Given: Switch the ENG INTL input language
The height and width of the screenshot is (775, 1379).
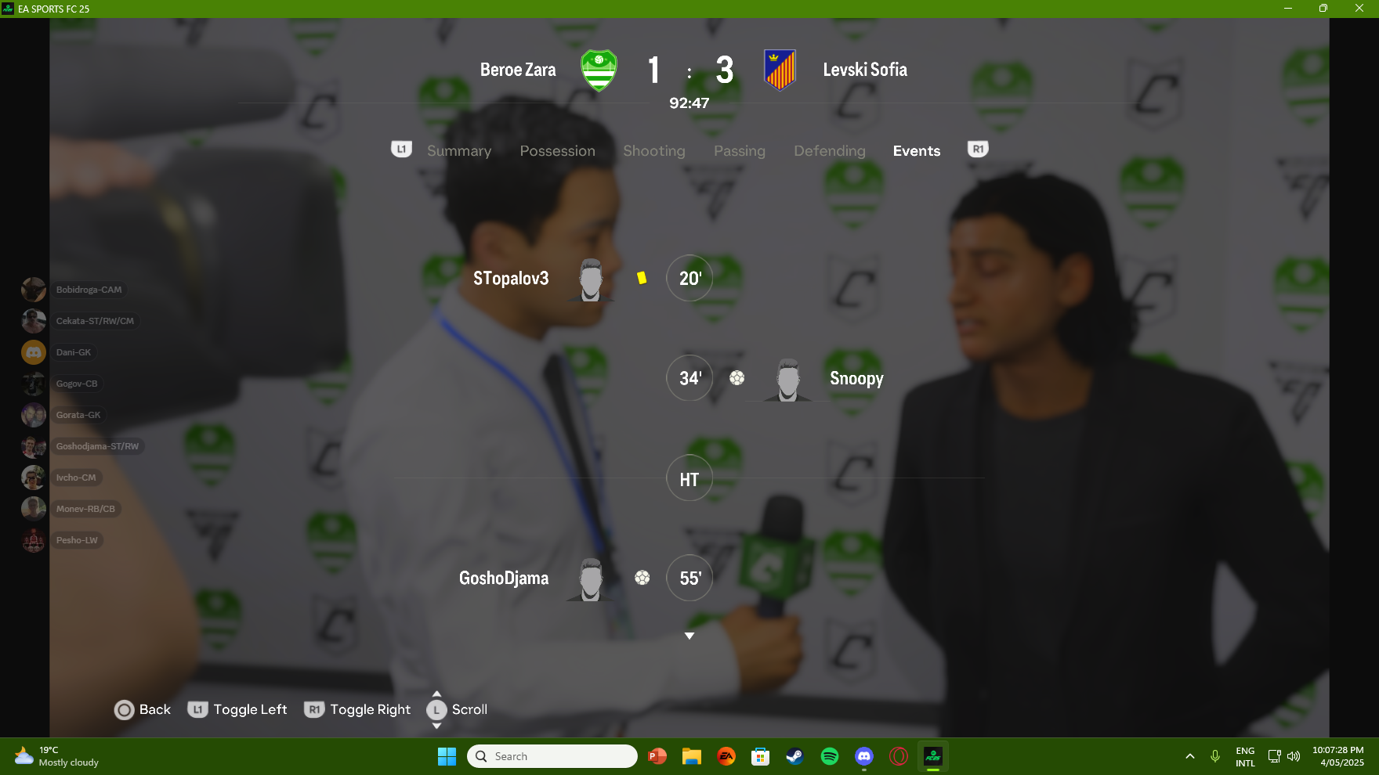Looking at the screenshot, I should tap(1245, 756).
